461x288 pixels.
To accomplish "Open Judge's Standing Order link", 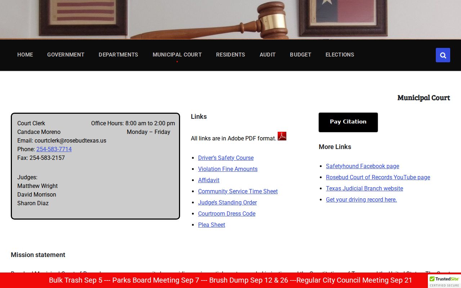I will (x=227, y=202).
